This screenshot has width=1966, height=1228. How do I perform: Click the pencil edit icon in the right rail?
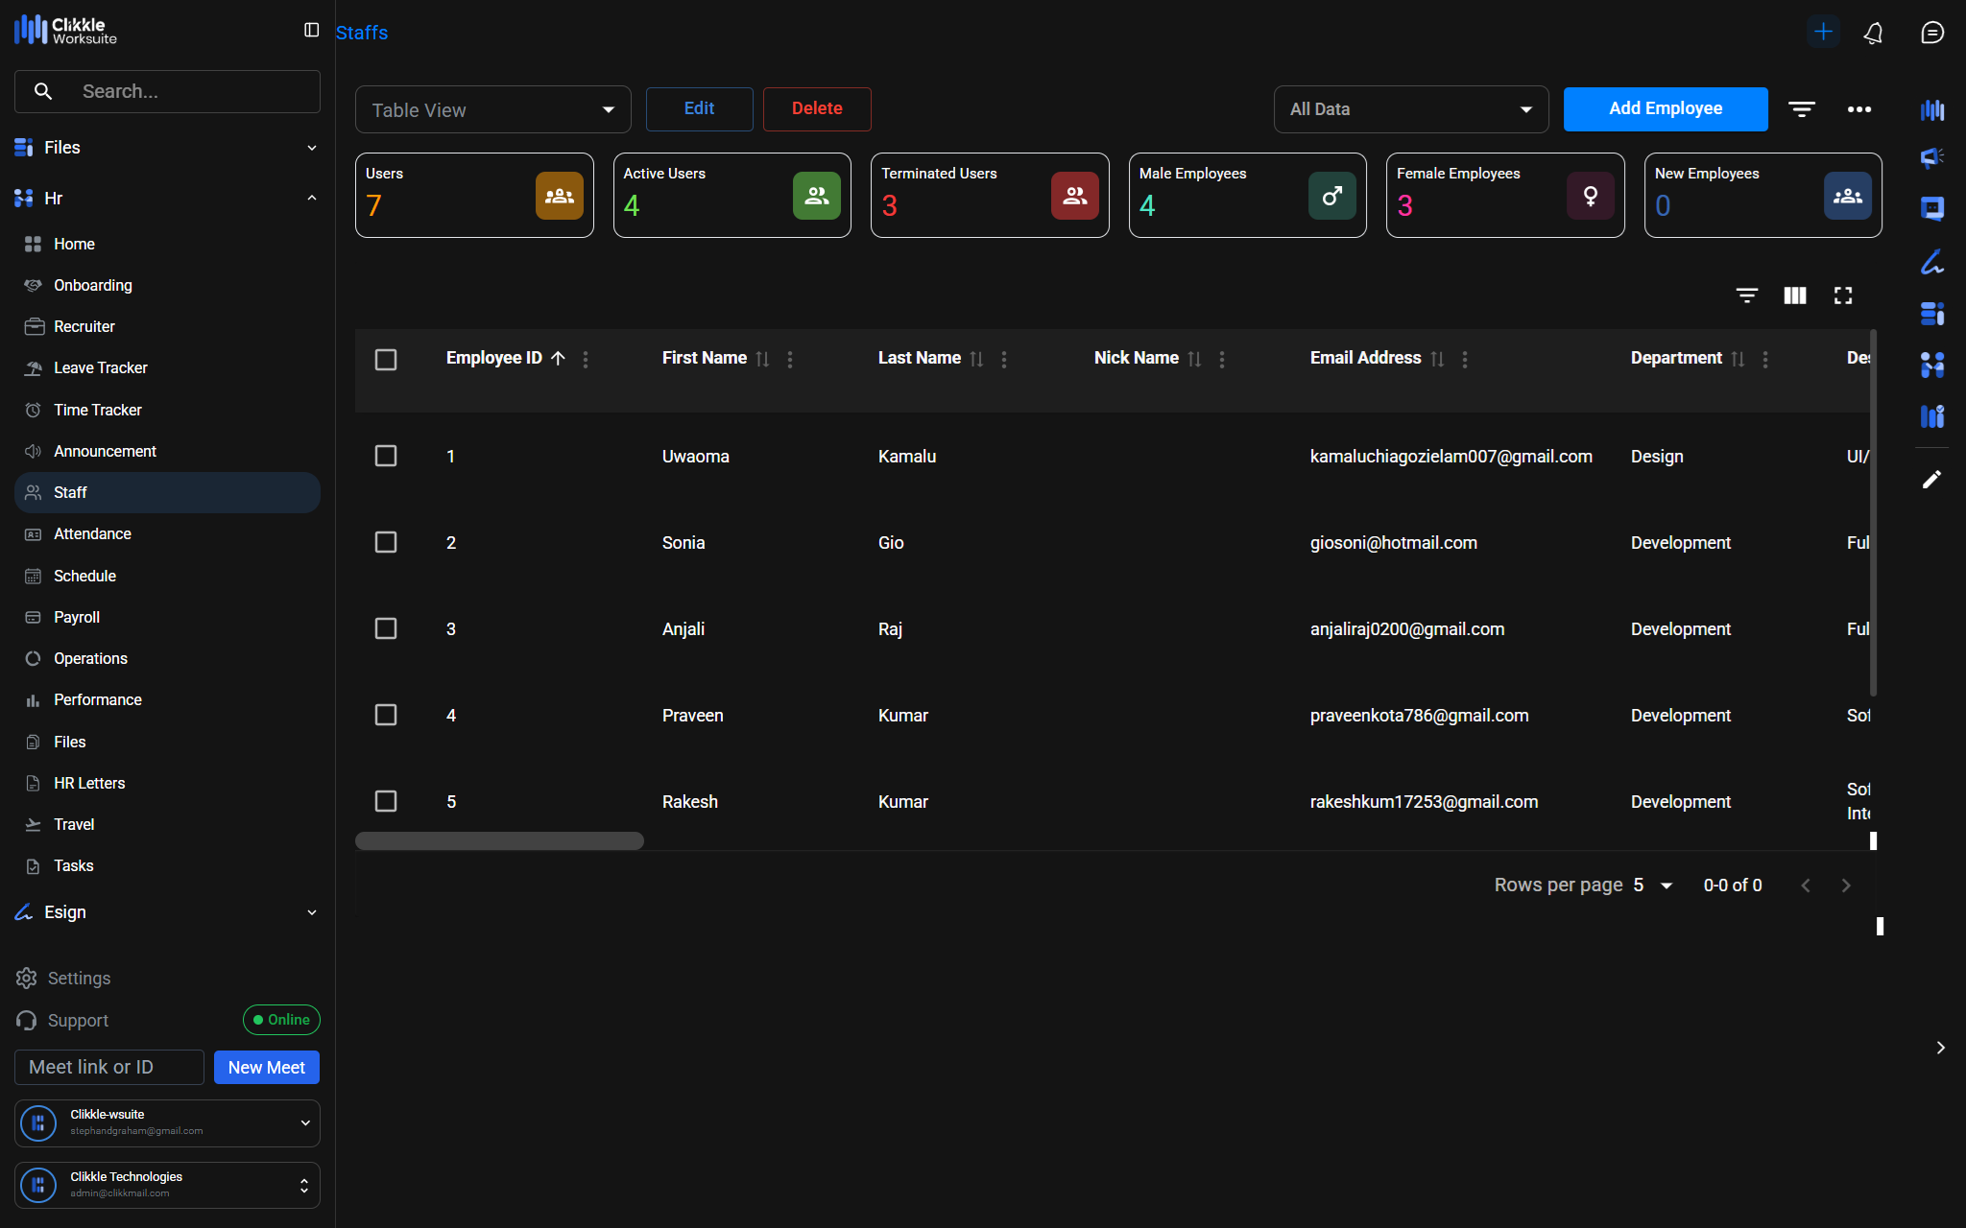click(x=1931, y=479)
